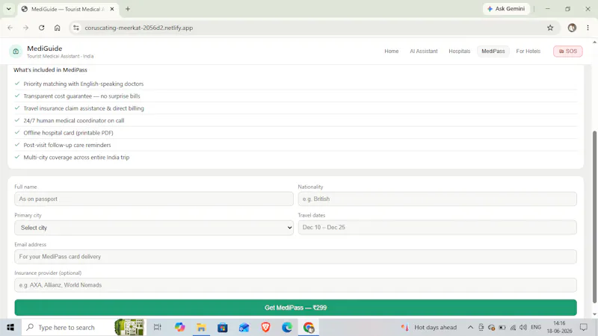Image resolution: width=598 pixels, height=336 pixels.
Task: Open battery status in system tray
Action: pyautogui.click(x=502, y=327)
